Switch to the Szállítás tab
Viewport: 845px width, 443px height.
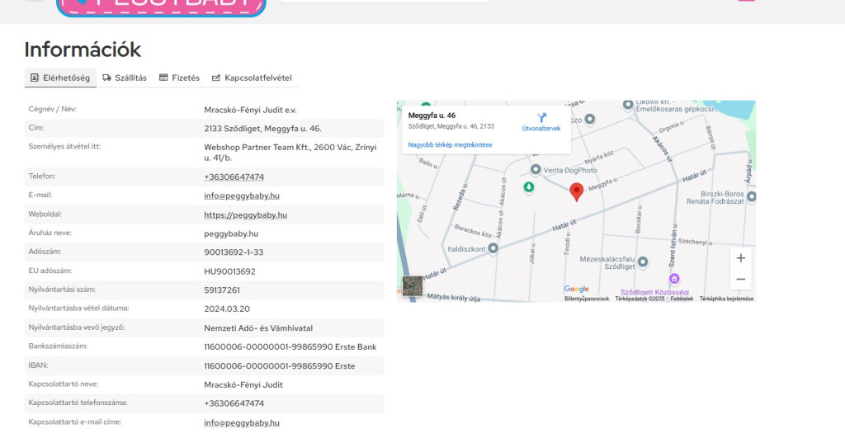pos(125,78)
